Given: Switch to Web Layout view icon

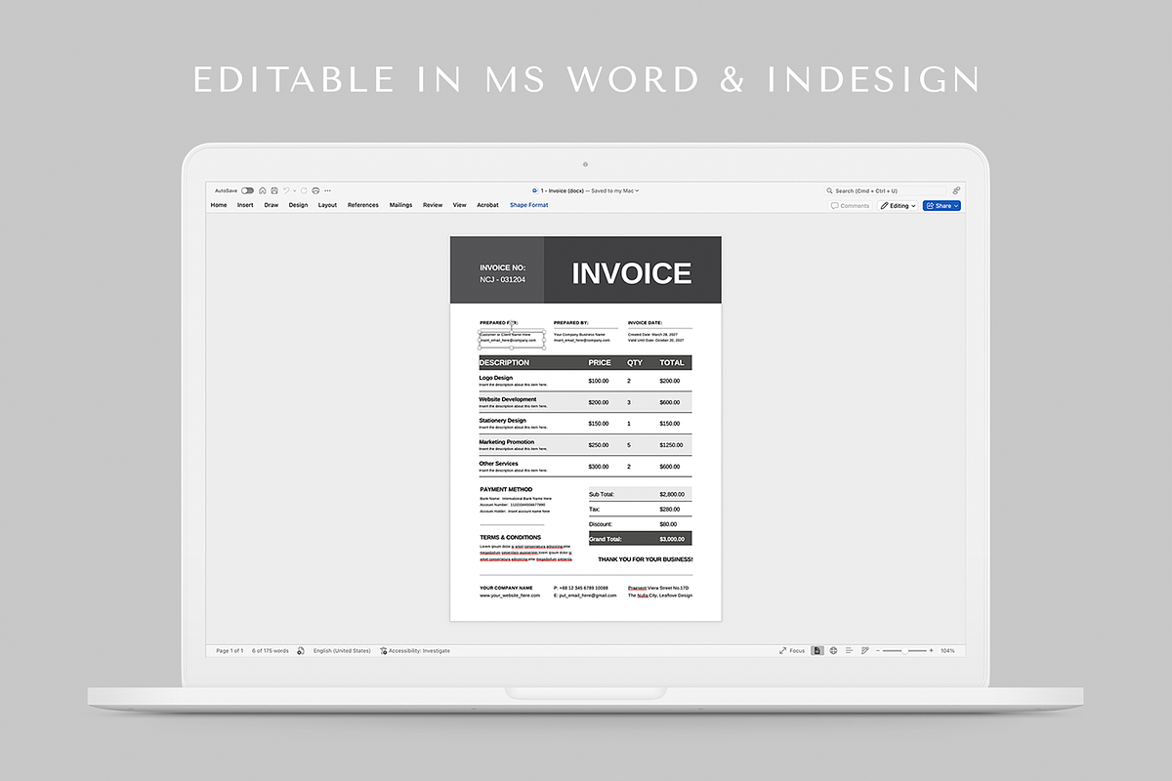Looking at the screenshot, I should 833,650.
